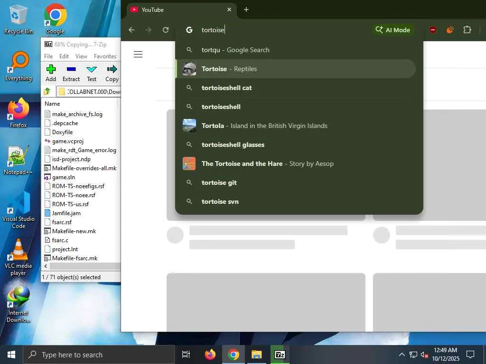Click the Add button in 7-Zip toolbar
The height and width of the screenshot is (364, 486).
pos(51,73)
